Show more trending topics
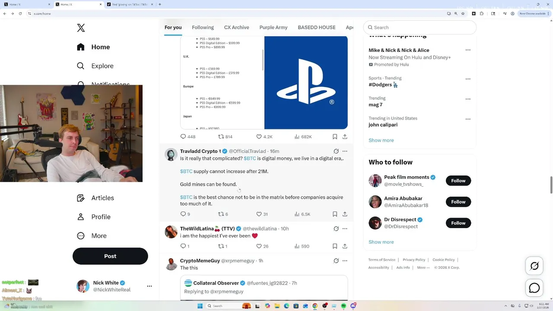Screen dimensions: 553x311 (381, 140)
